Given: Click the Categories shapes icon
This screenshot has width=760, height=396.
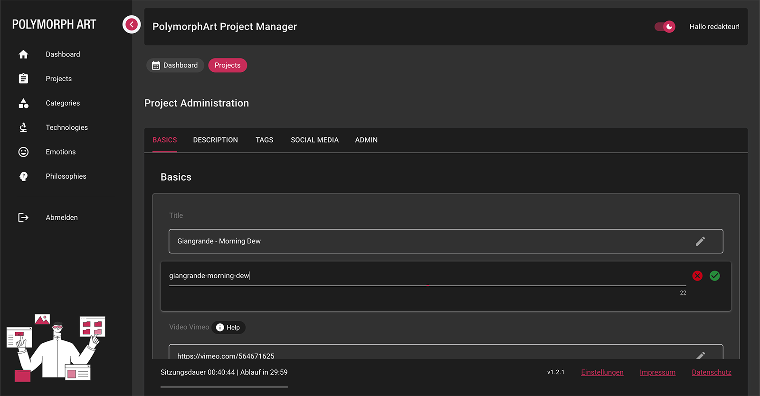Looking at the screenshot, I should [x=23, y=103].
